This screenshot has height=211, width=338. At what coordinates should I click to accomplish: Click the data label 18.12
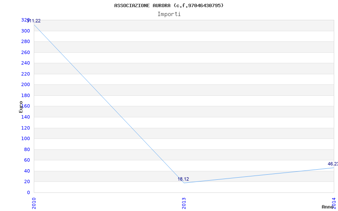[x=183, y=179]
